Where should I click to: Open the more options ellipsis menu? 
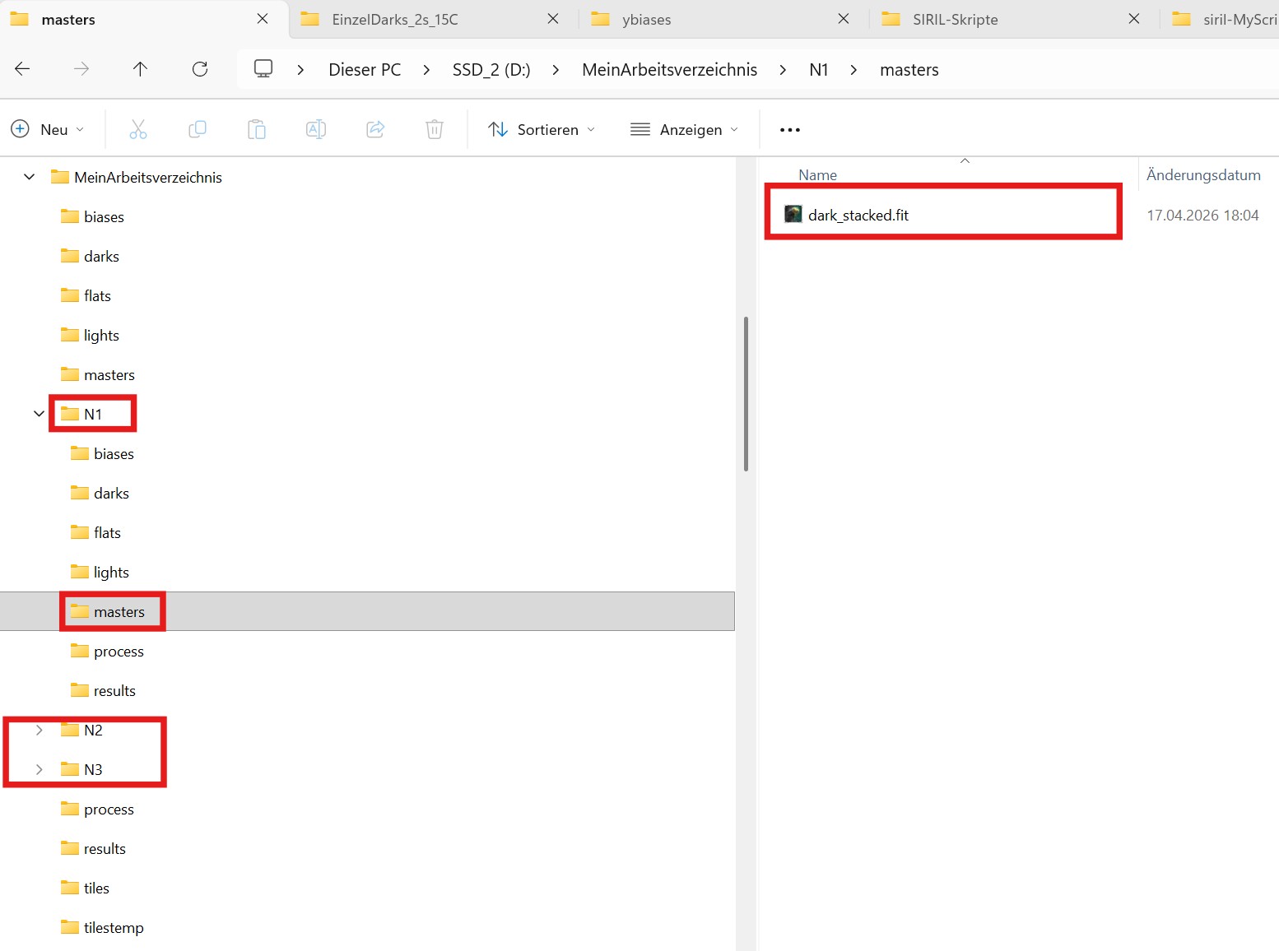(790, 129)
